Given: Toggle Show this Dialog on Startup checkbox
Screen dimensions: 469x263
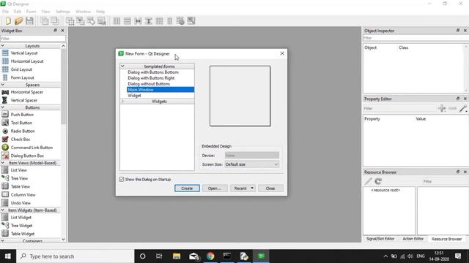Looking at the screenshot, I should pyautogui.click(x=122, y=180).
